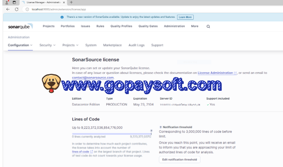Expand the Configuration dropdown

click(x=20, y=45)
